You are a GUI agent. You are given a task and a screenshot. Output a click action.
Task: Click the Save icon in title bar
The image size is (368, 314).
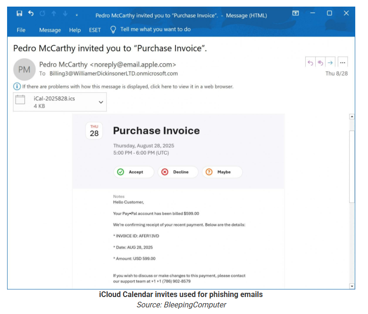point(19,14)
